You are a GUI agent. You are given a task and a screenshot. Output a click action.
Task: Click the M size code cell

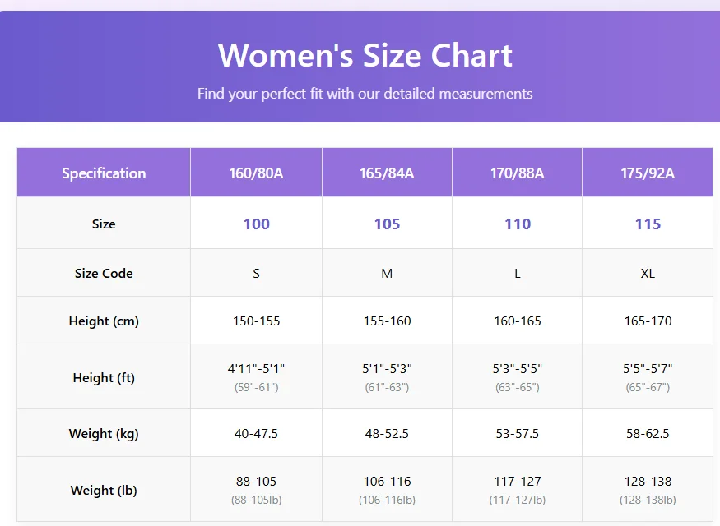click(387, 273)
